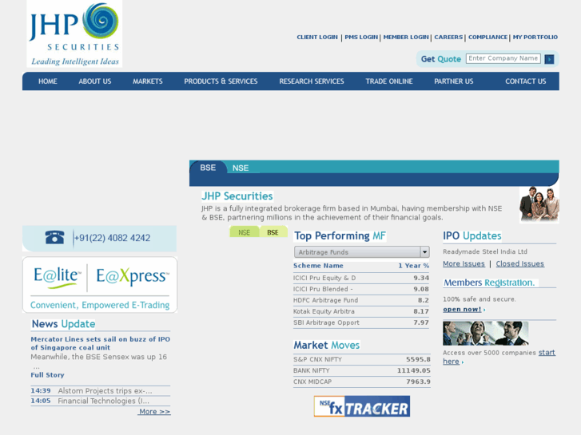581x435 pixels.
Task: Open Financial Technologies news item
Action: 104,401
